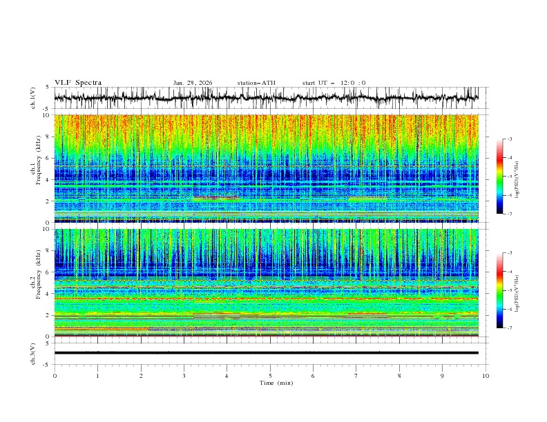This screenshot has height=422, width=547.
Task: Click the ch.1 voltage waveform trace
Action: pyautogui.click(x=266, y=98)
